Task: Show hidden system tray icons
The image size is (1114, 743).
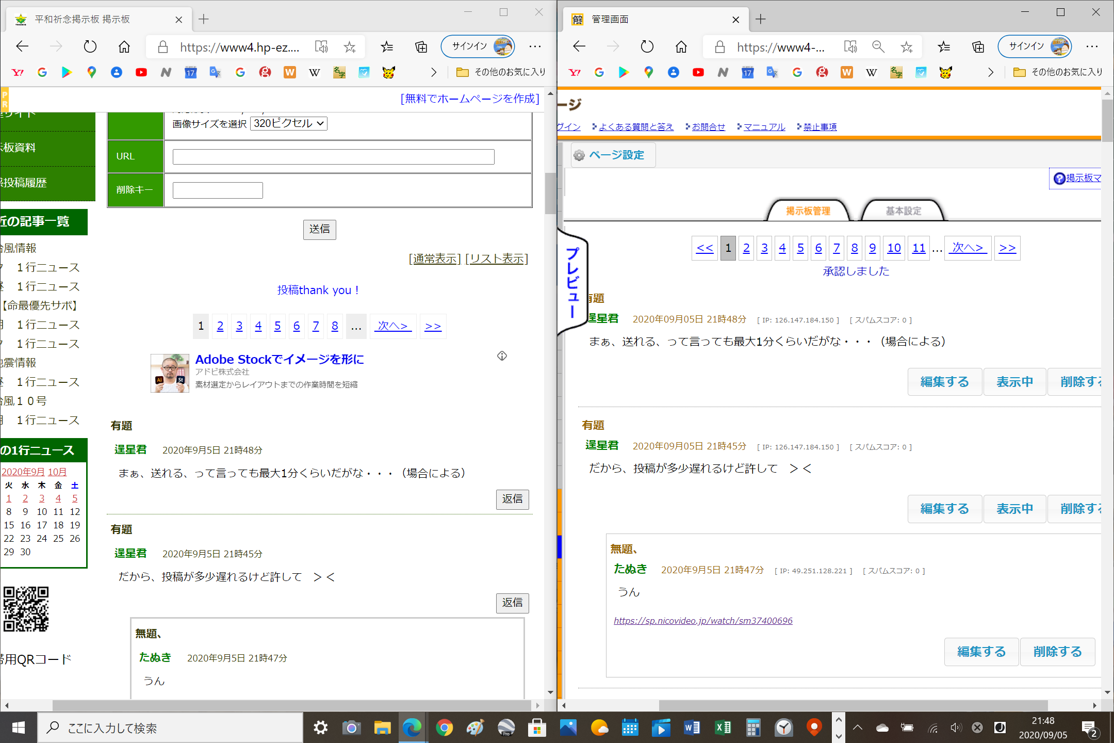Action: (857, 728)
